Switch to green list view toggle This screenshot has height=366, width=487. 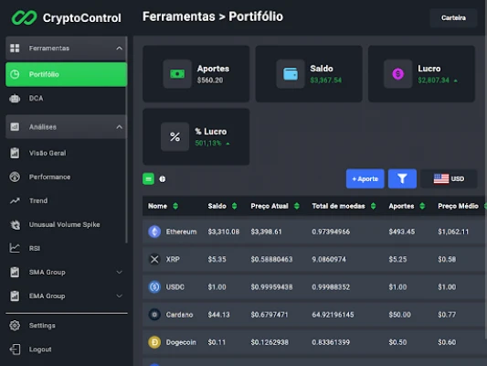point(148,178)
